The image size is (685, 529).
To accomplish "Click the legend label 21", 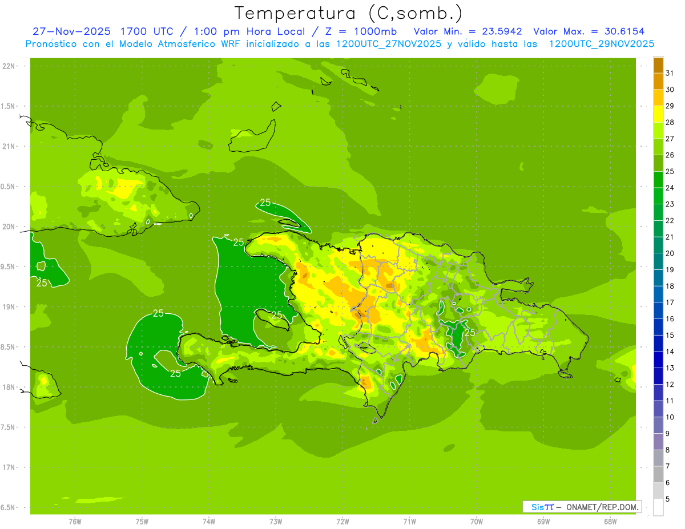I will tap(670, 237).
